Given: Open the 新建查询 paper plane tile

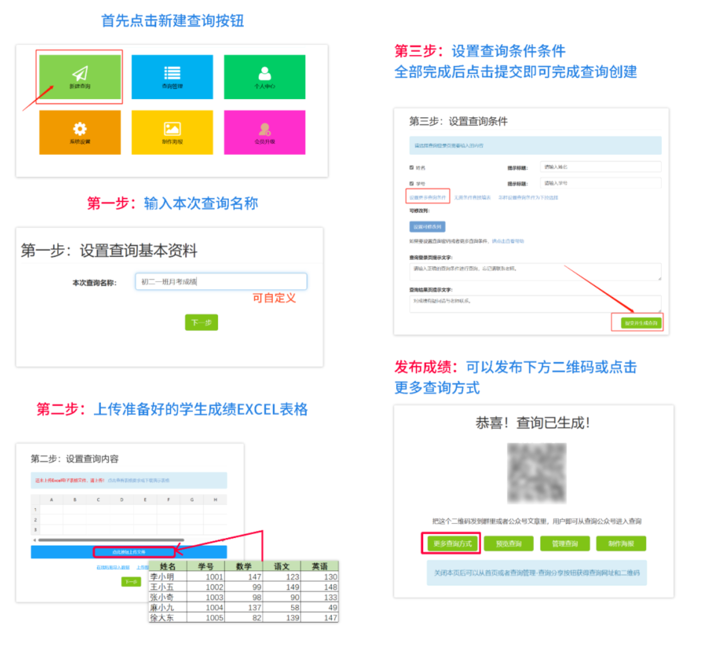Looking at the screenshot, I should click(80, 77).
